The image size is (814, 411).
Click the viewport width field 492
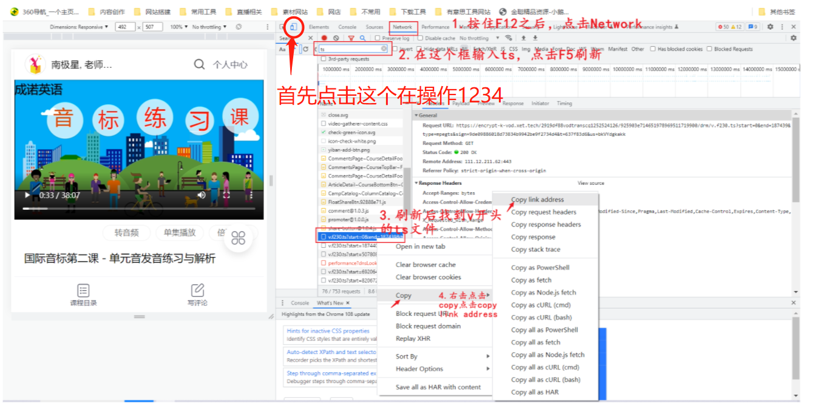(124, 27)
